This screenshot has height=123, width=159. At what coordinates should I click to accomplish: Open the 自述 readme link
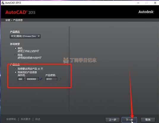(38, 119)
